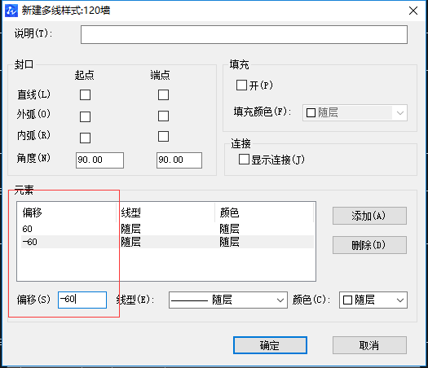Viewport: 428px width, 368px height.
Task: Check 外弧(O) end point box
Action: point(163,116)
